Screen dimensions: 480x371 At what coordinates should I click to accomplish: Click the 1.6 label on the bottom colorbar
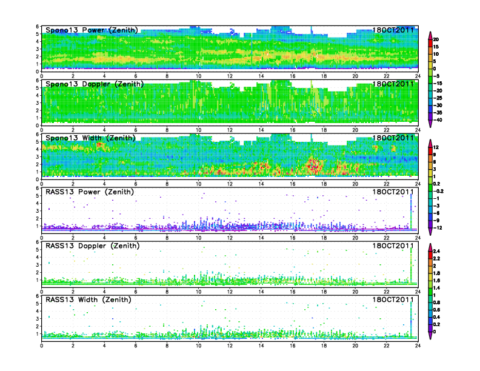(436, 281)
